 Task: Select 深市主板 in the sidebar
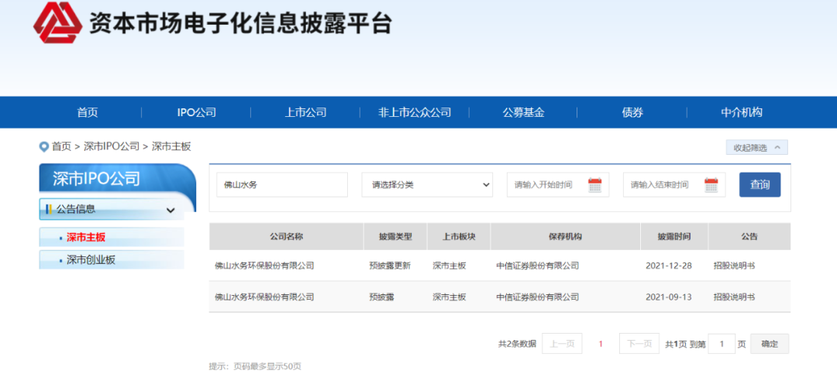click(x=86, y=238)
